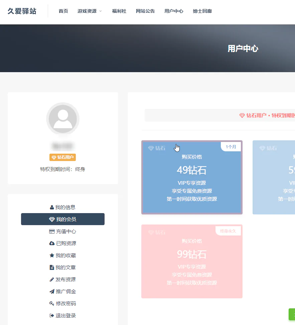Image resolution: width=295 pixels, height=325 pixels.
Task: Click the pencil icon beside 发布资源
Action: 52,280
